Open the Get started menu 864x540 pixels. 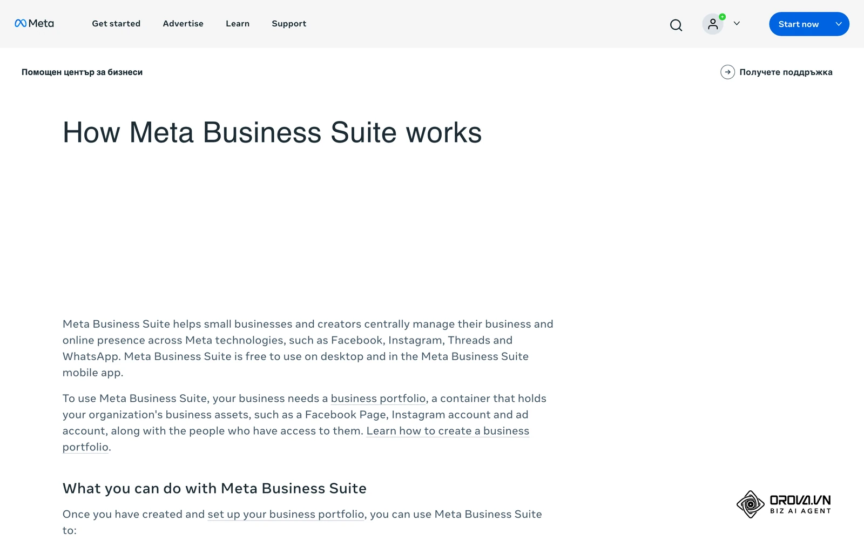tap(116, 24)
